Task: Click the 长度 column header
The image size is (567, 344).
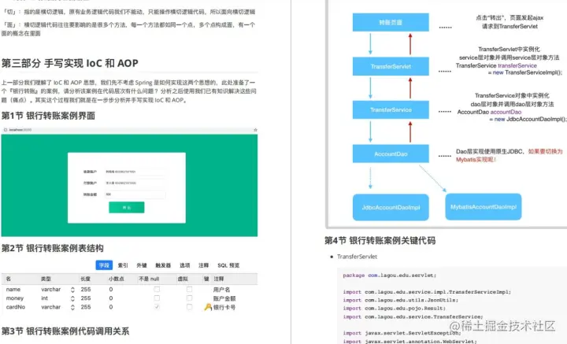Action: [x=85, y=279]
